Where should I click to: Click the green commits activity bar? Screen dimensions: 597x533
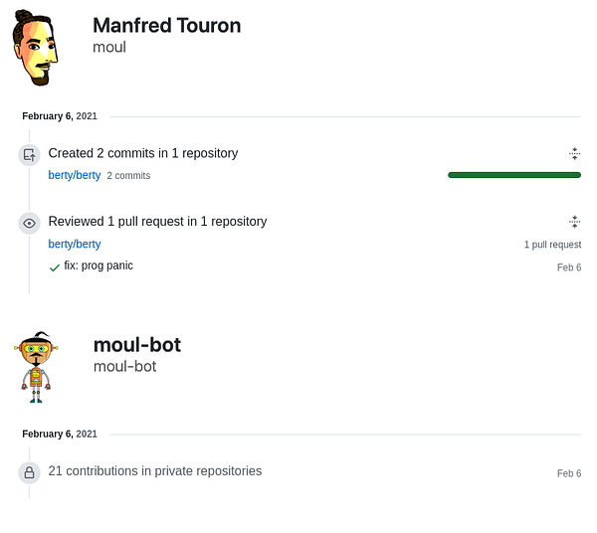514,175
